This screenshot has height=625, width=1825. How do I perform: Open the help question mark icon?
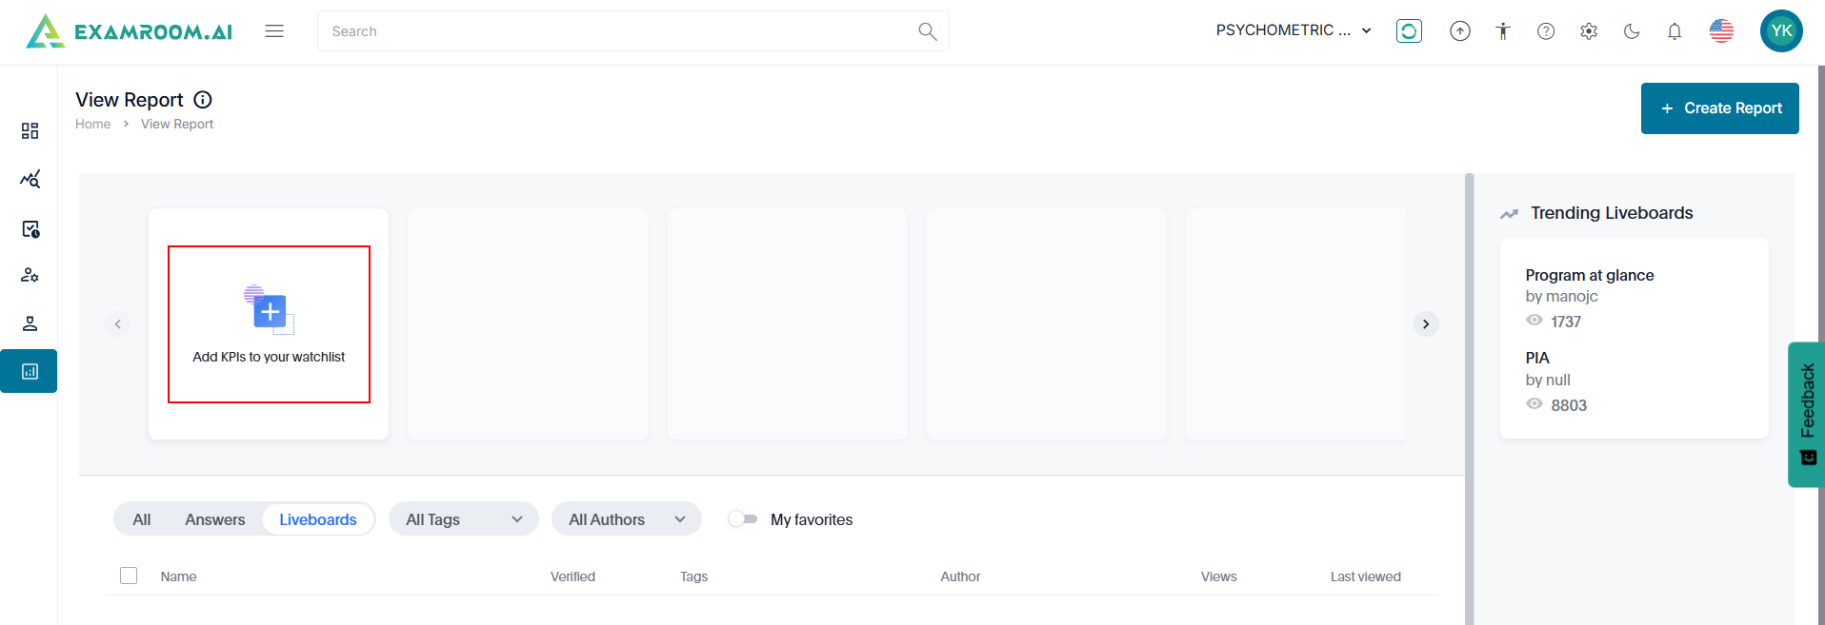(x=1546, y=31)
